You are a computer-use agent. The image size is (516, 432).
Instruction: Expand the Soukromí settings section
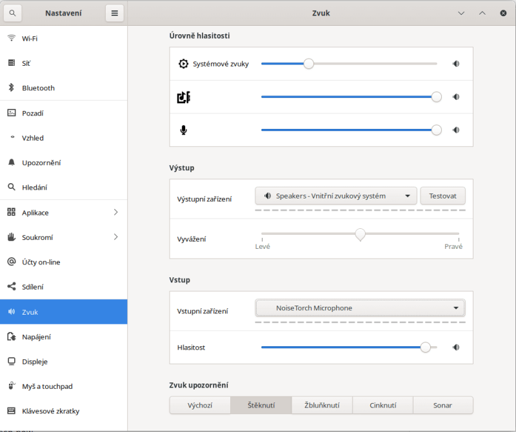pos(115,237)
